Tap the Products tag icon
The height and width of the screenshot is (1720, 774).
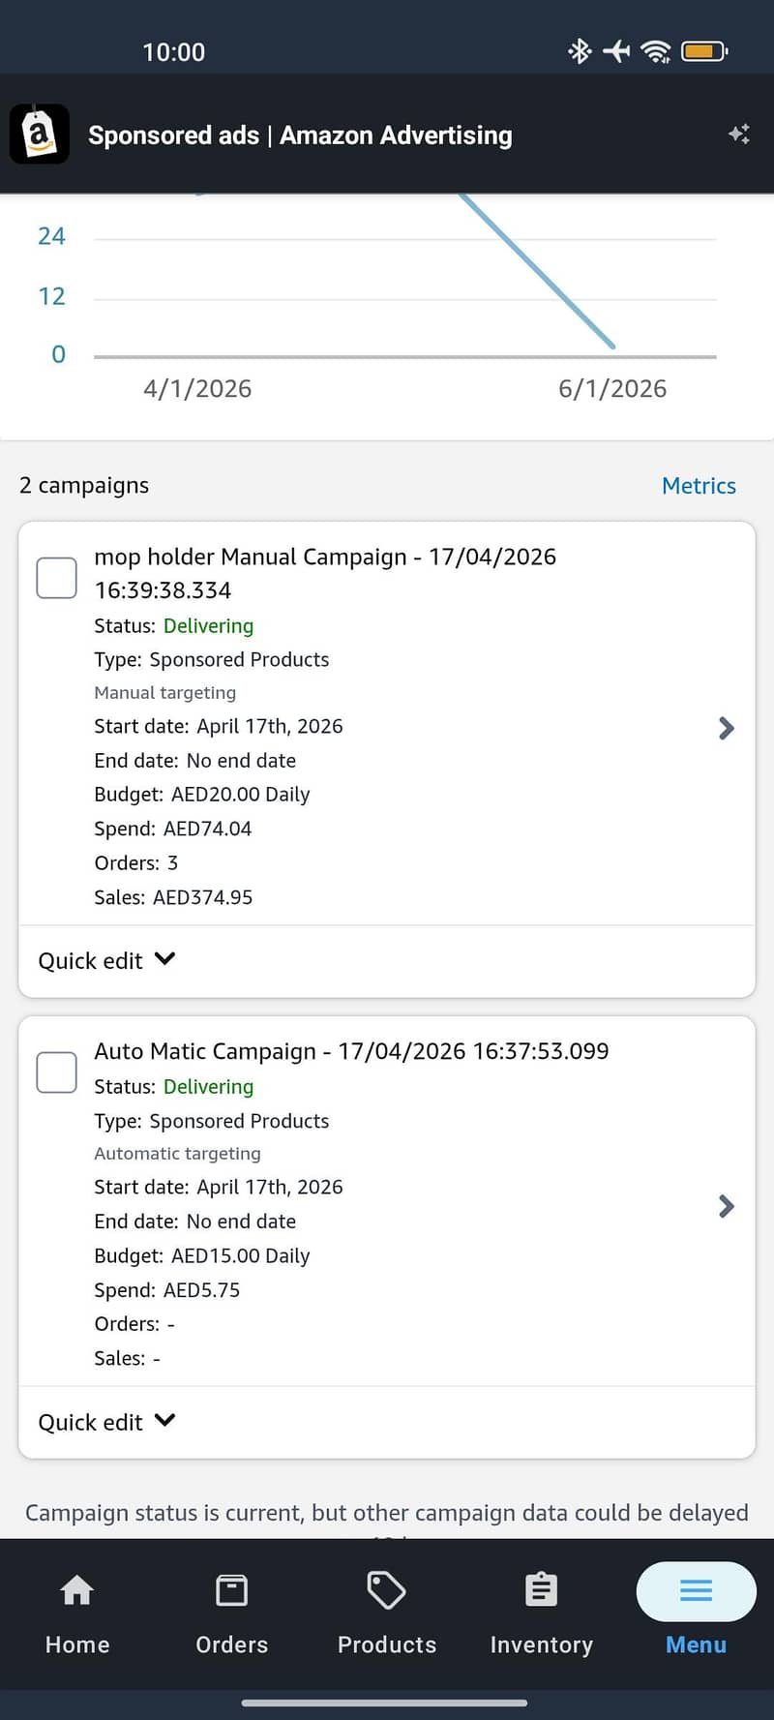point(387,1590)
